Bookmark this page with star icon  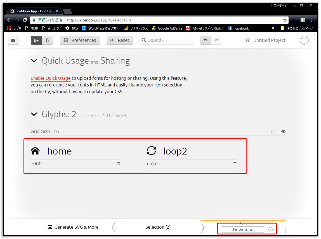pos(285,20)
